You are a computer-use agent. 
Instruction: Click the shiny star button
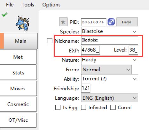pyautogui.click(x=63, y=22)
